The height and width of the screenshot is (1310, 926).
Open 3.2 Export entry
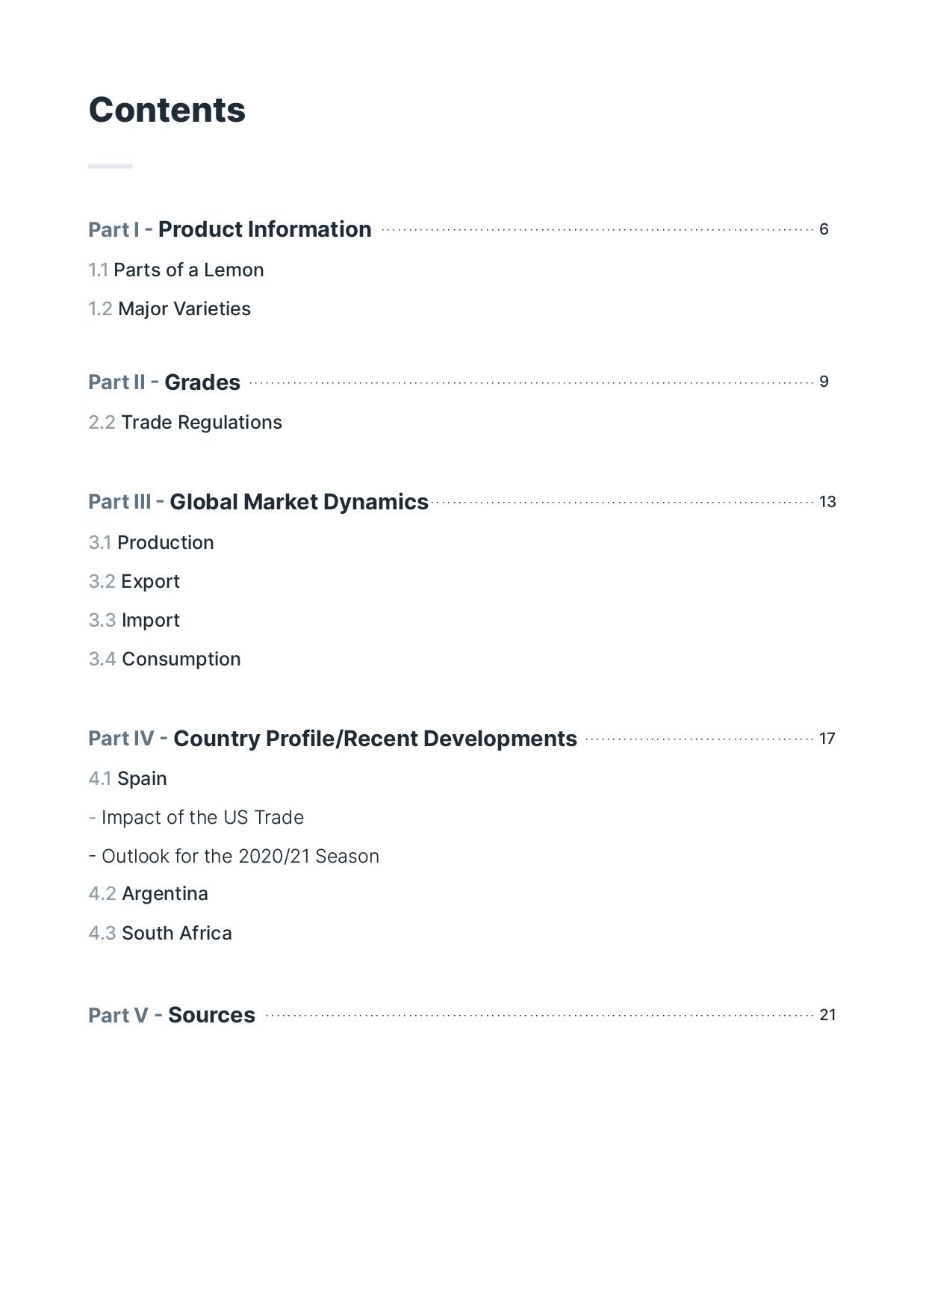point(134,581)
